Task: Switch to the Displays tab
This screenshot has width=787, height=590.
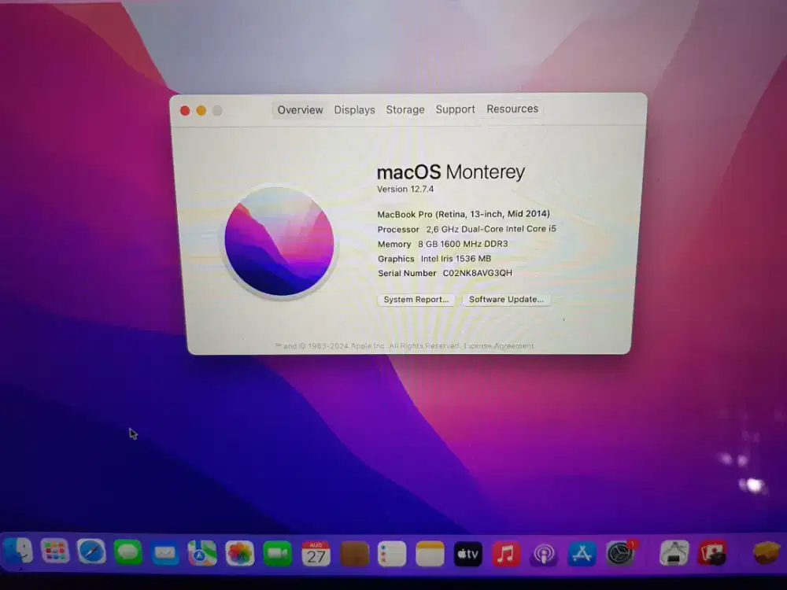Action: click(354, 110)
